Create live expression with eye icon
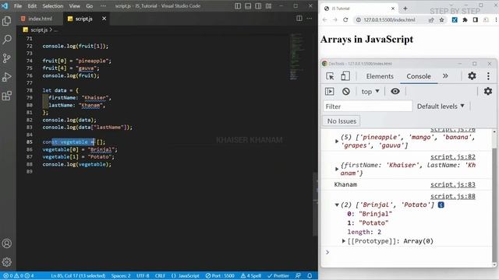 [x=395, y=92]
